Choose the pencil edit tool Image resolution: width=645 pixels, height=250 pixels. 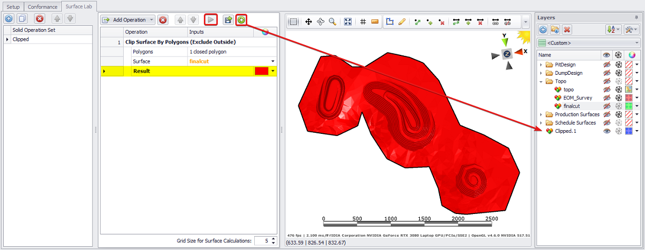pyautogui.click(x=402, y=22)
